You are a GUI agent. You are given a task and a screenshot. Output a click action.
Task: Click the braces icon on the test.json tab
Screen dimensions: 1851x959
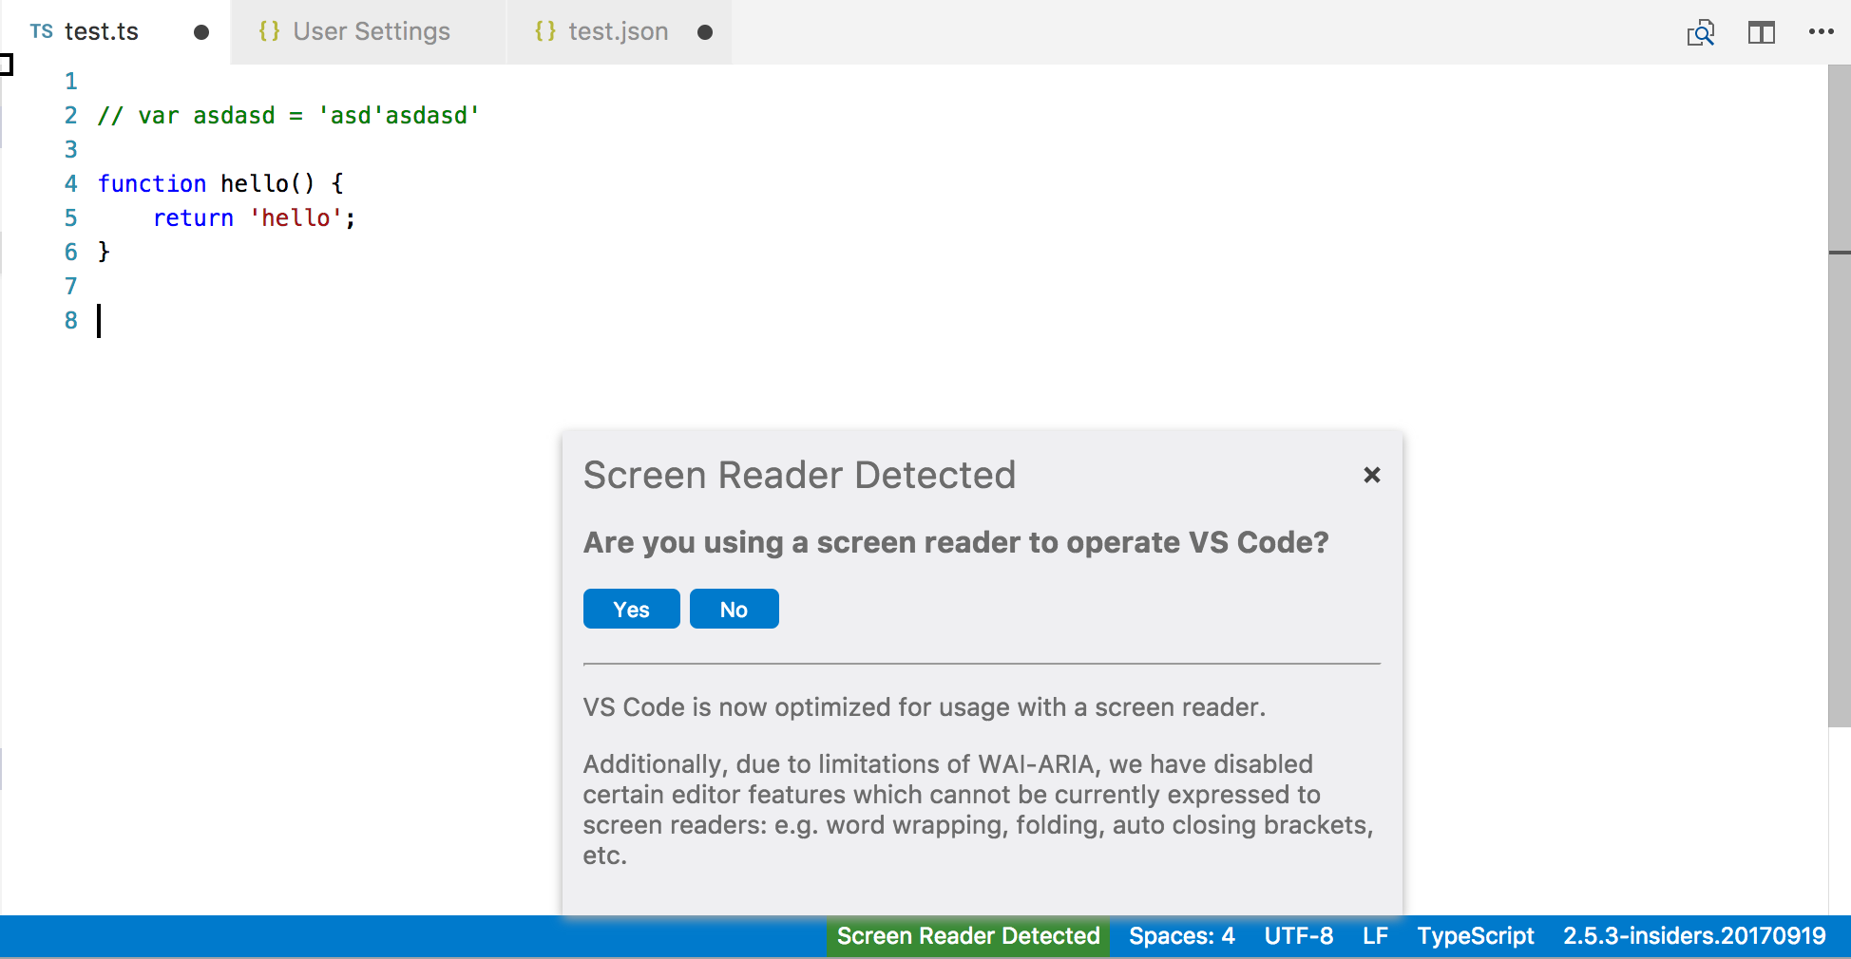tap(545, 31)
